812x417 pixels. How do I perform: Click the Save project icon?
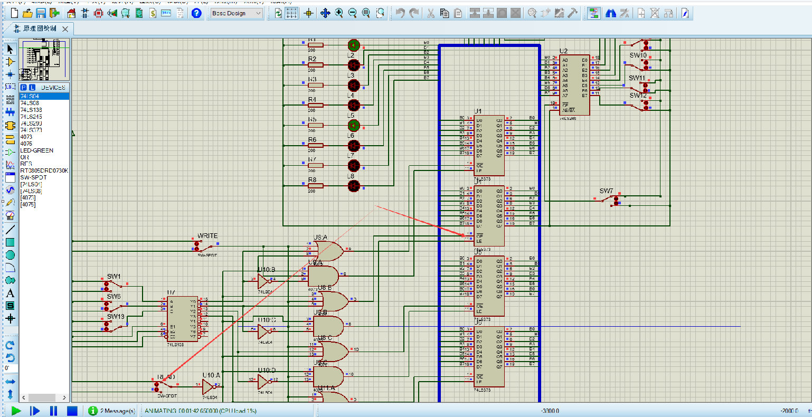coord(41,13)
